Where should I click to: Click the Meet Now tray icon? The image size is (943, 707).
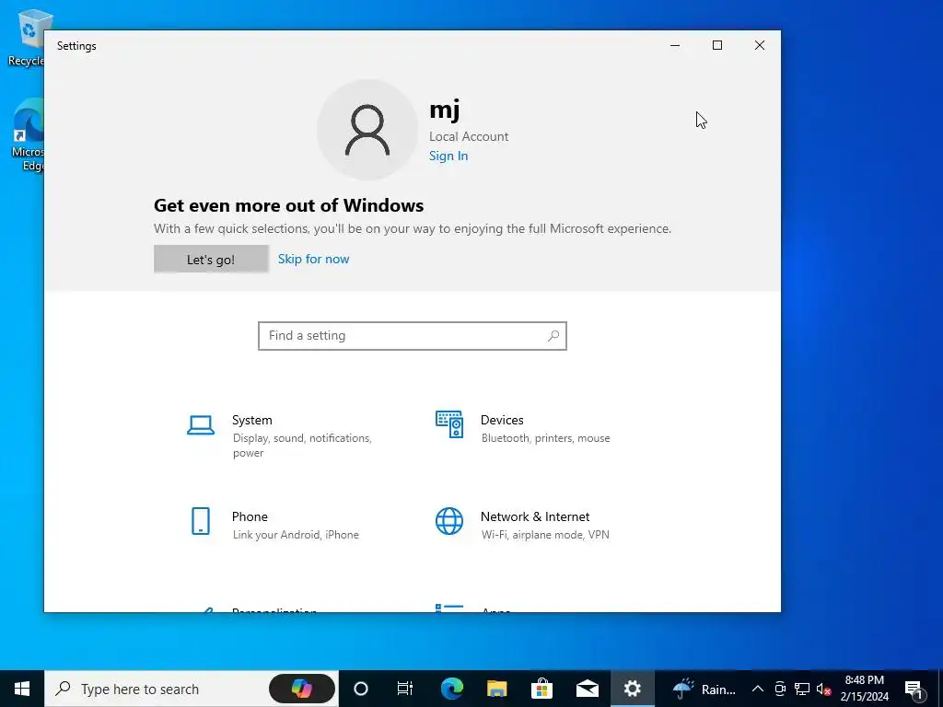(x=780, y=689)
